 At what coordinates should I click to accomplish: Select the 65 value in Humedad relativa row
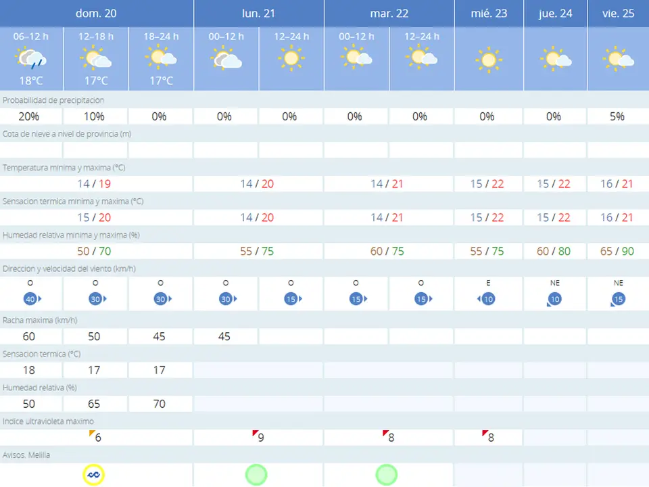tap(94, 404)
